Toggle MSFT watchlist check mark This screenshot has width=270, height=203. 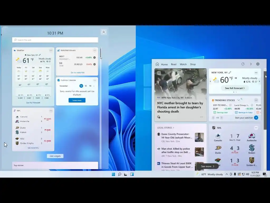[x=95, y=57]
